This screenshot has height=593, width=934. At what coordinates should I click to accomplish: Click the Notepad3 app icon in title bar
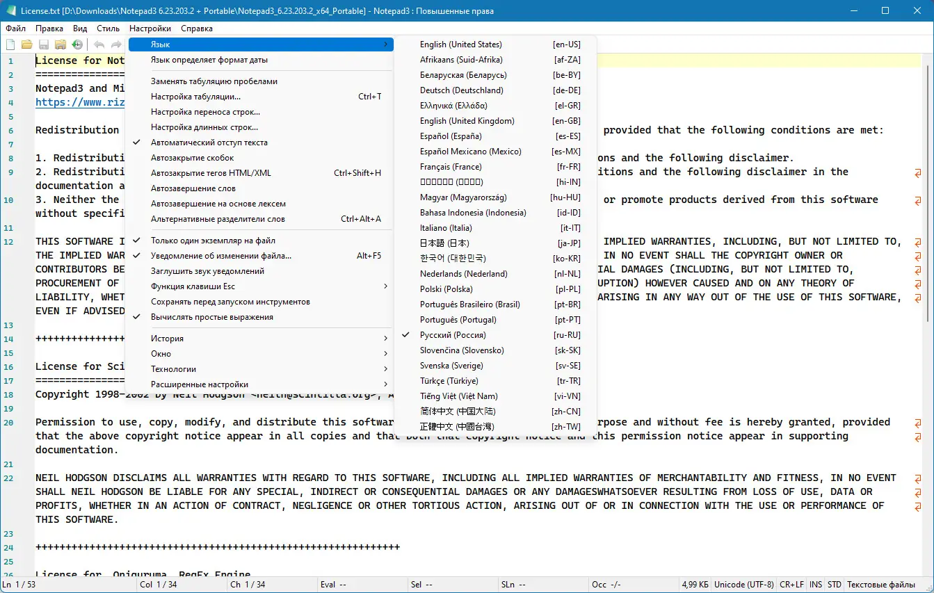click(10, 10)
